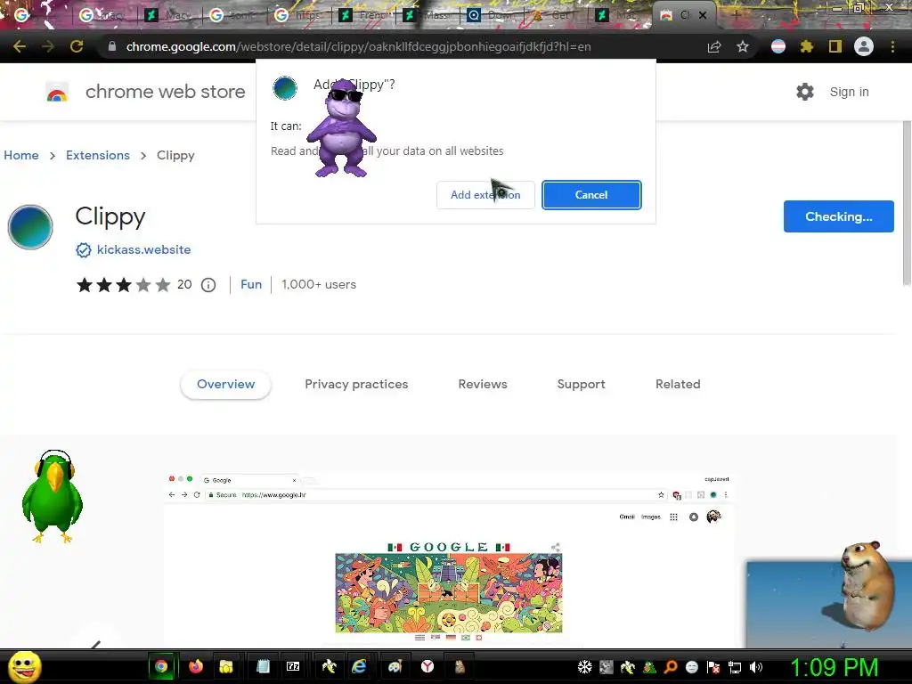Open a new browser tab with plus

click(737, 15)
